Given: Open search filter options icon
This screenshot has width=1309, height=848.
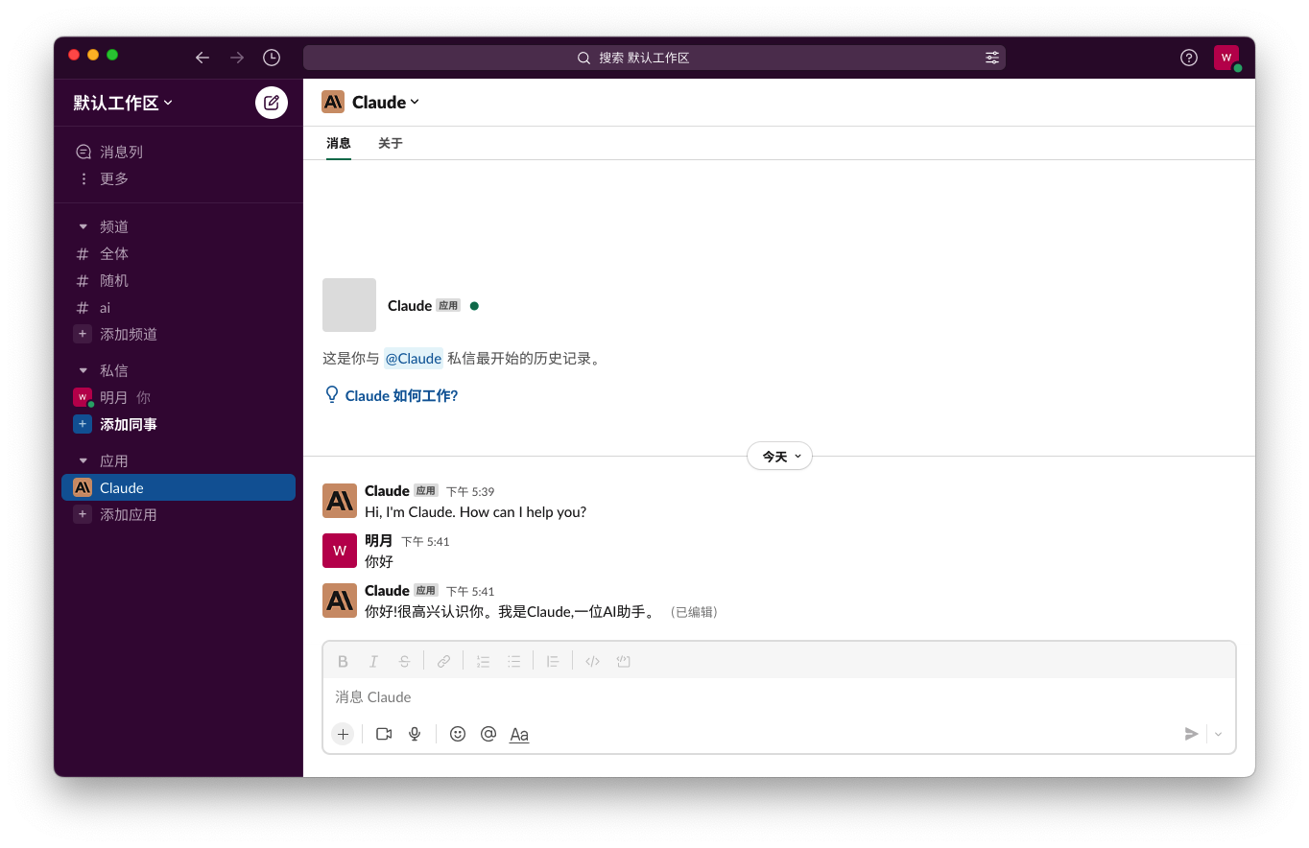Looking at the screenshot, I should click(x=992, y=58).
